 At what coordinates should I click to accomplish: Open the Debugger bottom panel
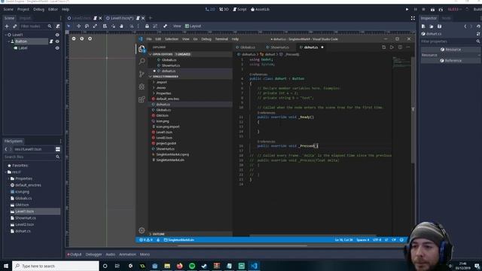tap(93, 254)
